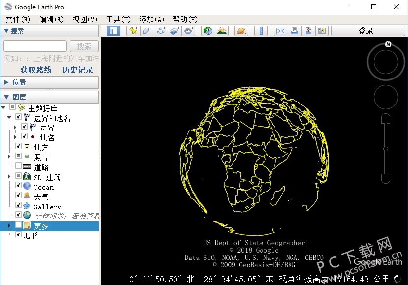408x285 pixels.
Task: Click the vertical zoom slider
Action: point(386,148)
